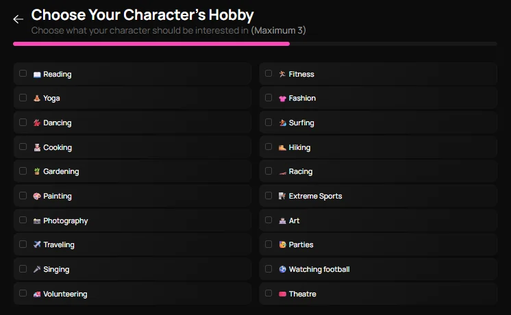Click the book icon beside Reading
Screen dimensions: 511x315
[x=37, y=74]
